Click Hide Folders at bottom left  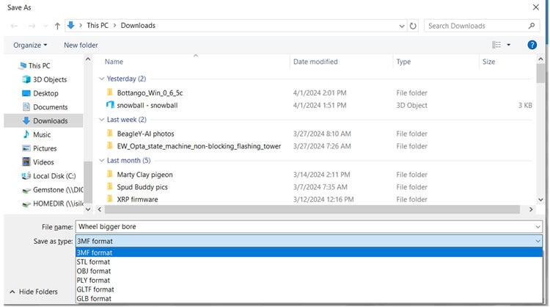pos(35,292)
